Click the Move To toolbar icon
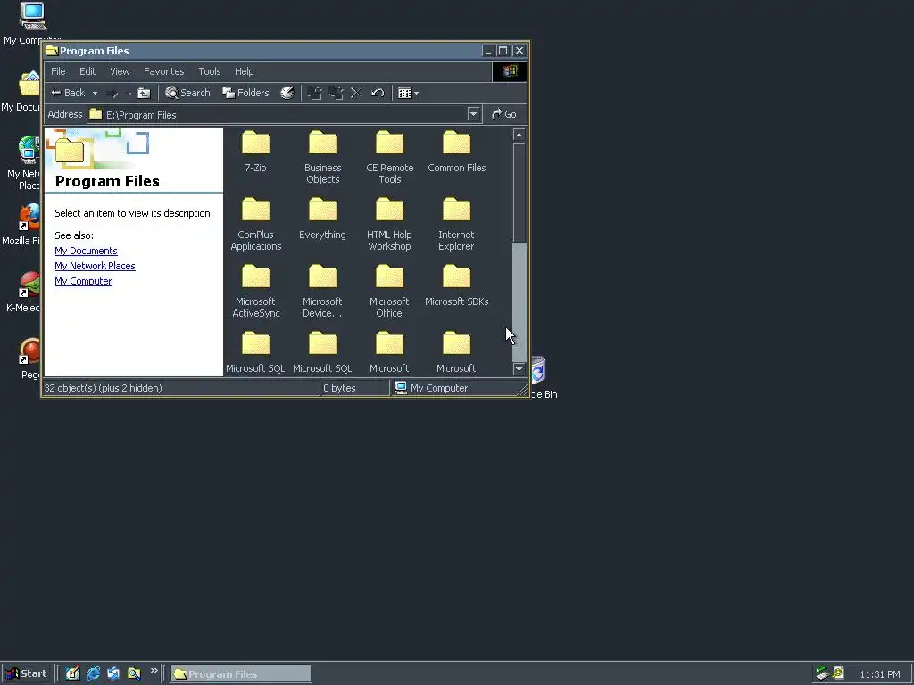 tap(315, 93)
